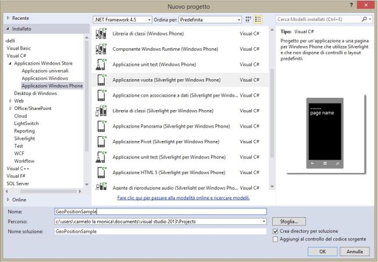Select Visual Basic in the tree
Viewport: 378px width, 262px height.
point(19,48)
